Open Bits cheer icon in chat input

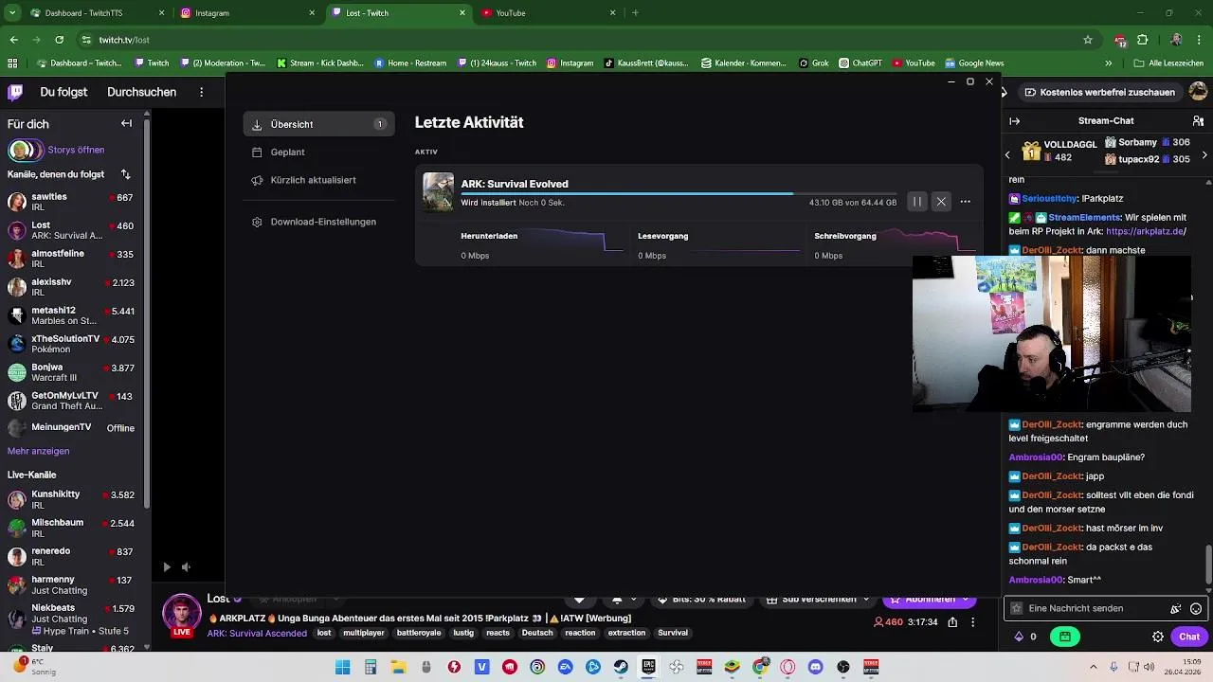click(x=1176, y=609)
